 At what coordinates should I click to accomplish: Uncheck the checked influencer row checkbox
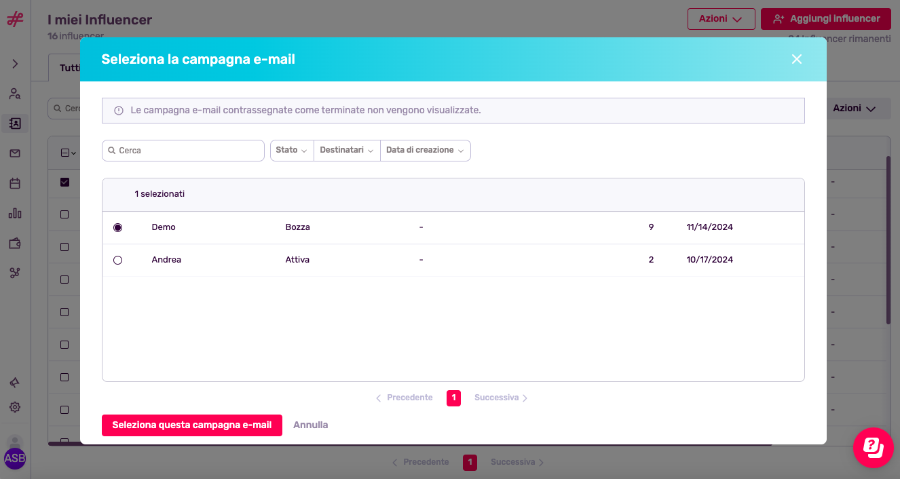point(65,182)
